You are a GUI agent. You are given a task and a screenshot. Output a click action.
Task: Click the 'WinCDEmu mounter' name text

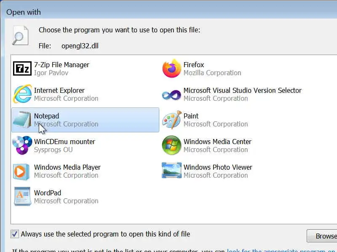click(64, 142)
